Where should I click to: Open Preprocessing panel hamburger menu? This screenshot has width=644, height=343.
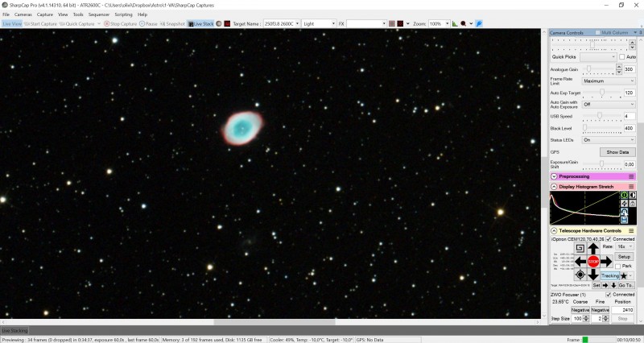point(631,176)
